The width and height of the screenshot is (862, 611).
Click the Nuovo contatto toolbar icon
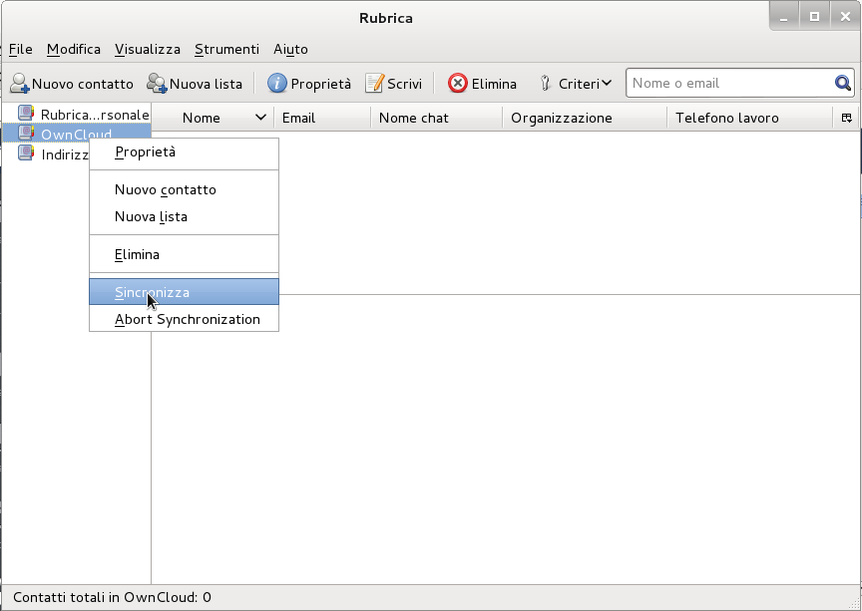point(20,84)
